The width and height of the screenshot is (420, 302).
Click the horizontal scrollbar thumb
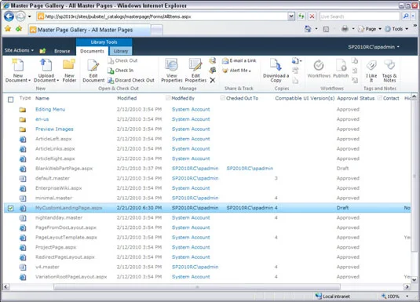[197, 287]
